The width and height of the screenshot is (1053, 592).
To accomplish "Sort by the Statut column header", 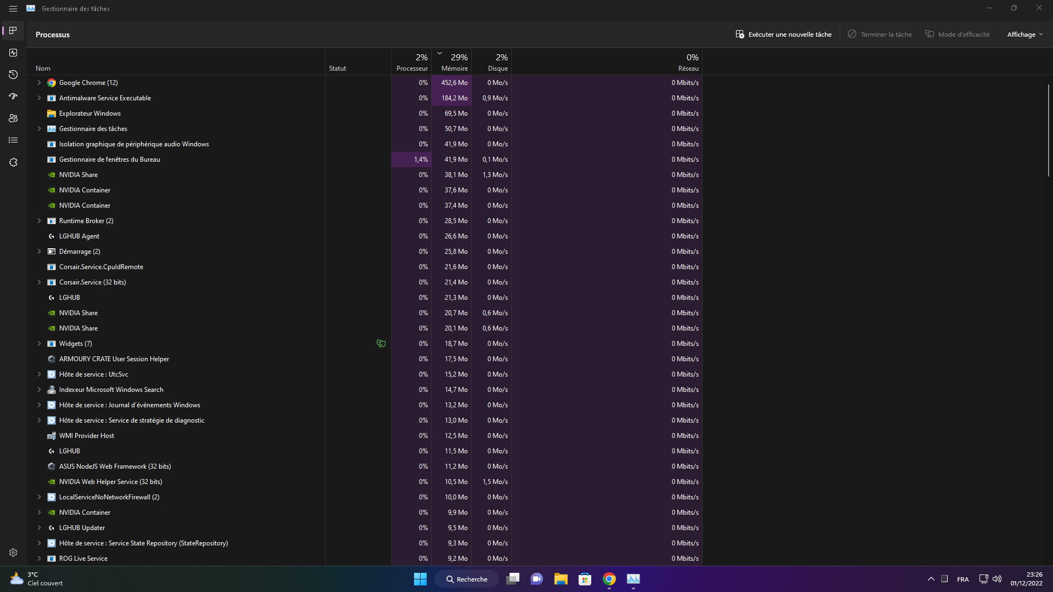I will point(358,62).
